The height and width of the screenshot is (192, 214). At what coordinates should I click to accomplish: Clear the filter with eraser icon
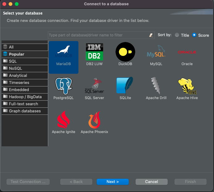pyautogui.click(x=151, y=35)
